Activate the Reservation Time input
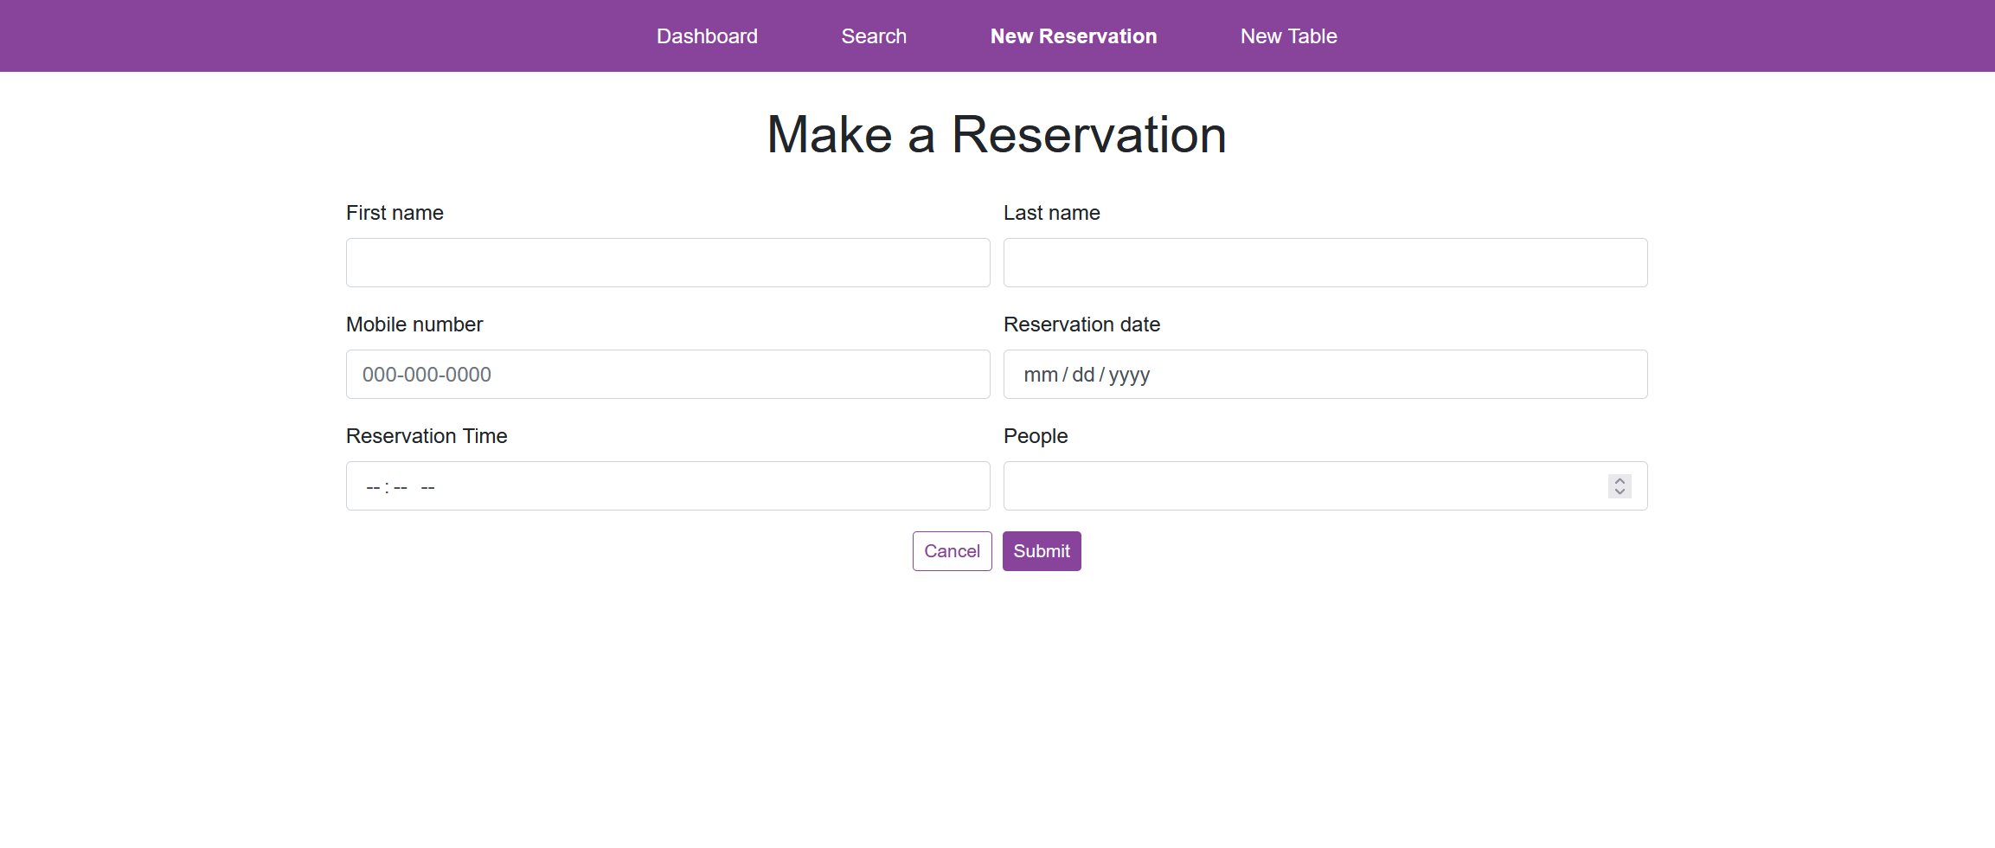 pyautogui.click(x=668, y=486)
